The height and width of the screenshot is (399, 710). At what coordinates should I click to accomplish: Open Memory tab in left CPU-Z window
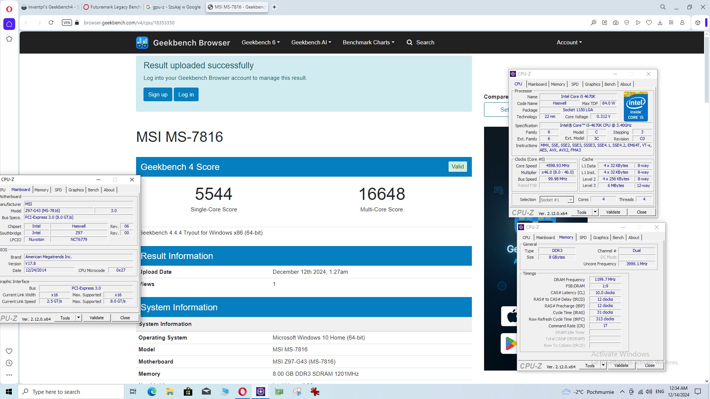(x=41, y=190)
